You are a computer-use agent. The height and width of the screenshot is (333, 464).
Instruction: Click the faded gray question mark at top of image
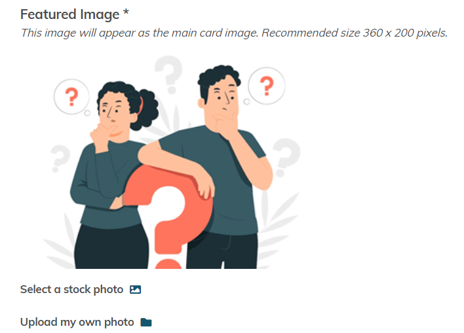[x=169, y=75]
